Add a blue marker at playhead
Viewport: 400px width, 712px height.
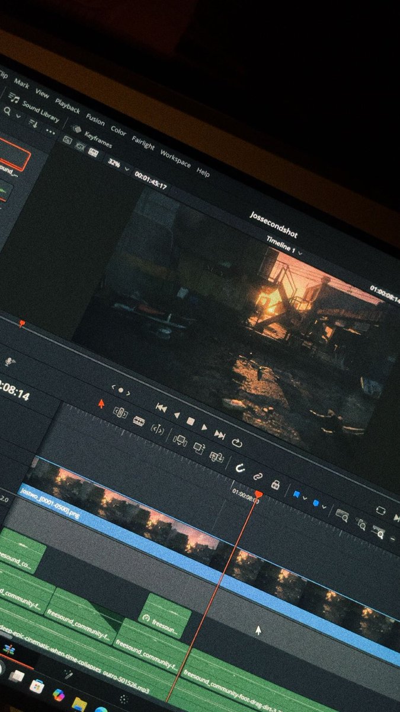click(316, 503)
